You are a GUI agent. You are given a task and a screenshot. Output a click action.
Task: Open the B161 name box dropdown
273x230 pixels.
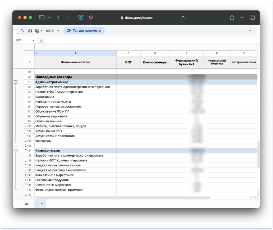[x=33, y=41]
